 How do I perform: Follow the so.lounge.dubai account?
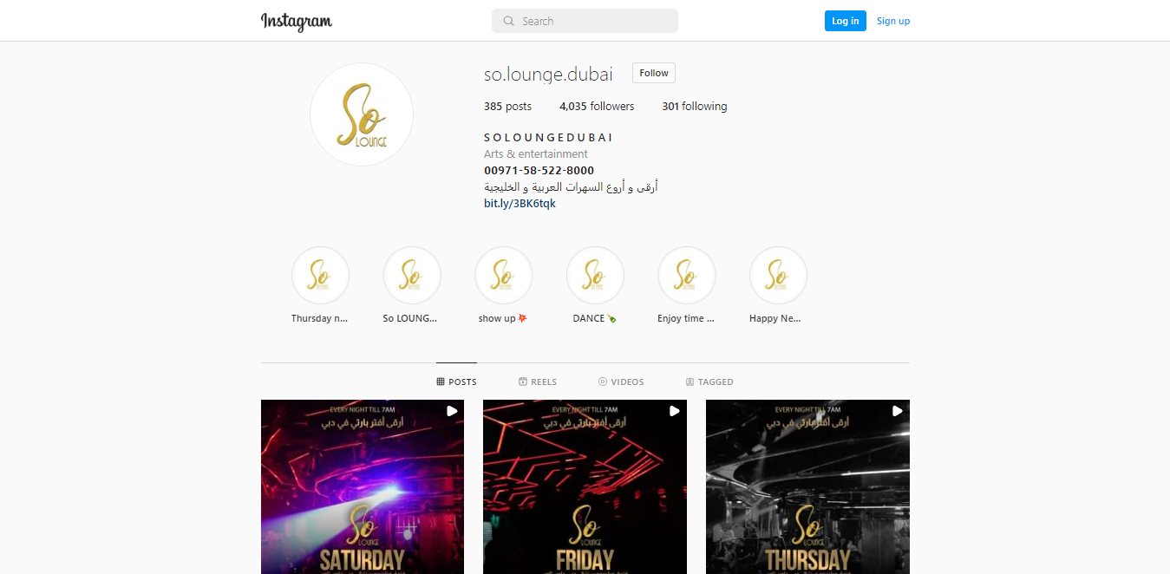click(654, 73)
